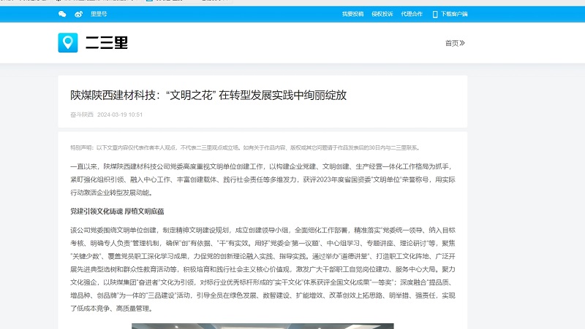
Task: Click the article headline about 陕煤陕西建材科技
Action: 208,96
